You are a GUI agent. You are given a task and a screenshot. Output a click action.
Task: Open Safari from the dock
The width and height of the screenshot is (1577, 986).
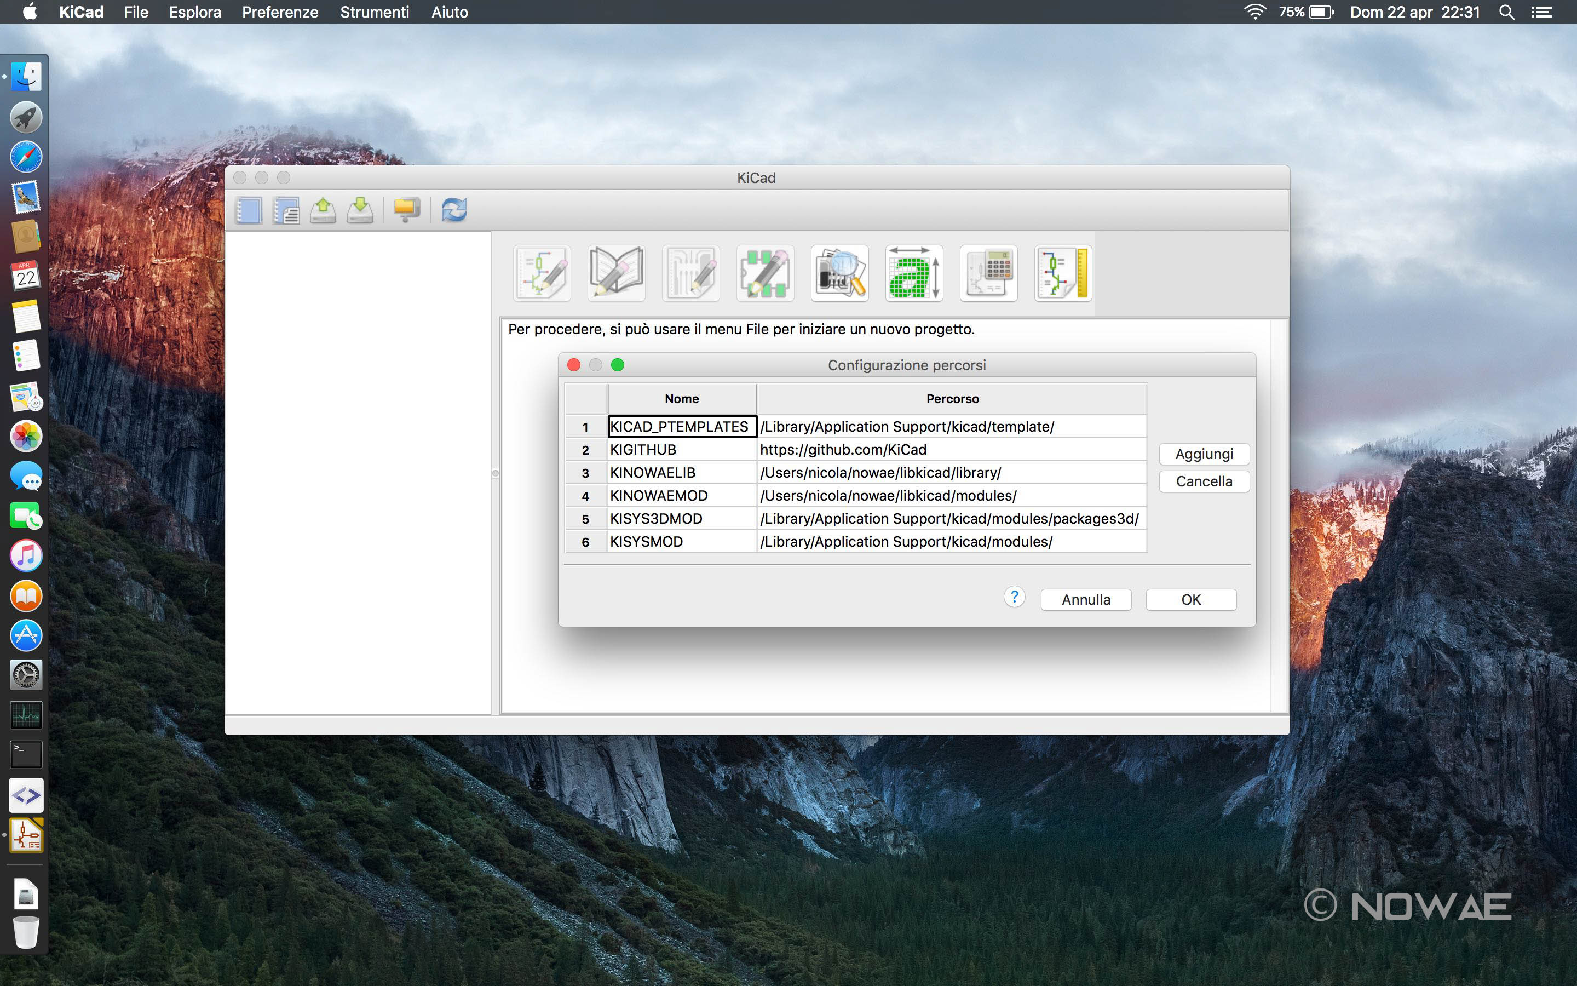(x=26, y=157)
